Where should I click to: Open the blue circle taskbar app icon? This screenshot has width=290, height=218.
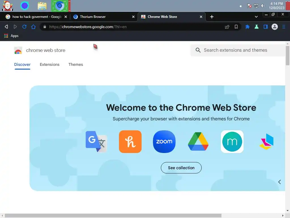[x=25, y=6]
